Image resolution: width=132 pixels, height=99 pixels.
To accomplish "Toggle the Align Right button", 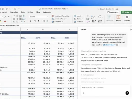I will tap(20, 19).
